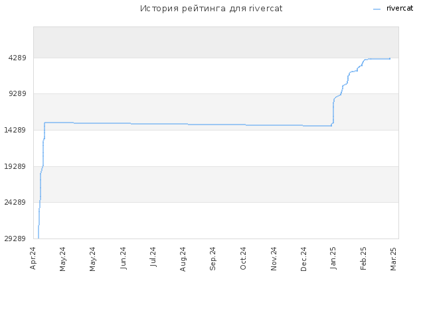Click the chart title text
Image resolution: width=425 pixels, height=318 pixels.
pyautogui.click(x=211, y=9)
